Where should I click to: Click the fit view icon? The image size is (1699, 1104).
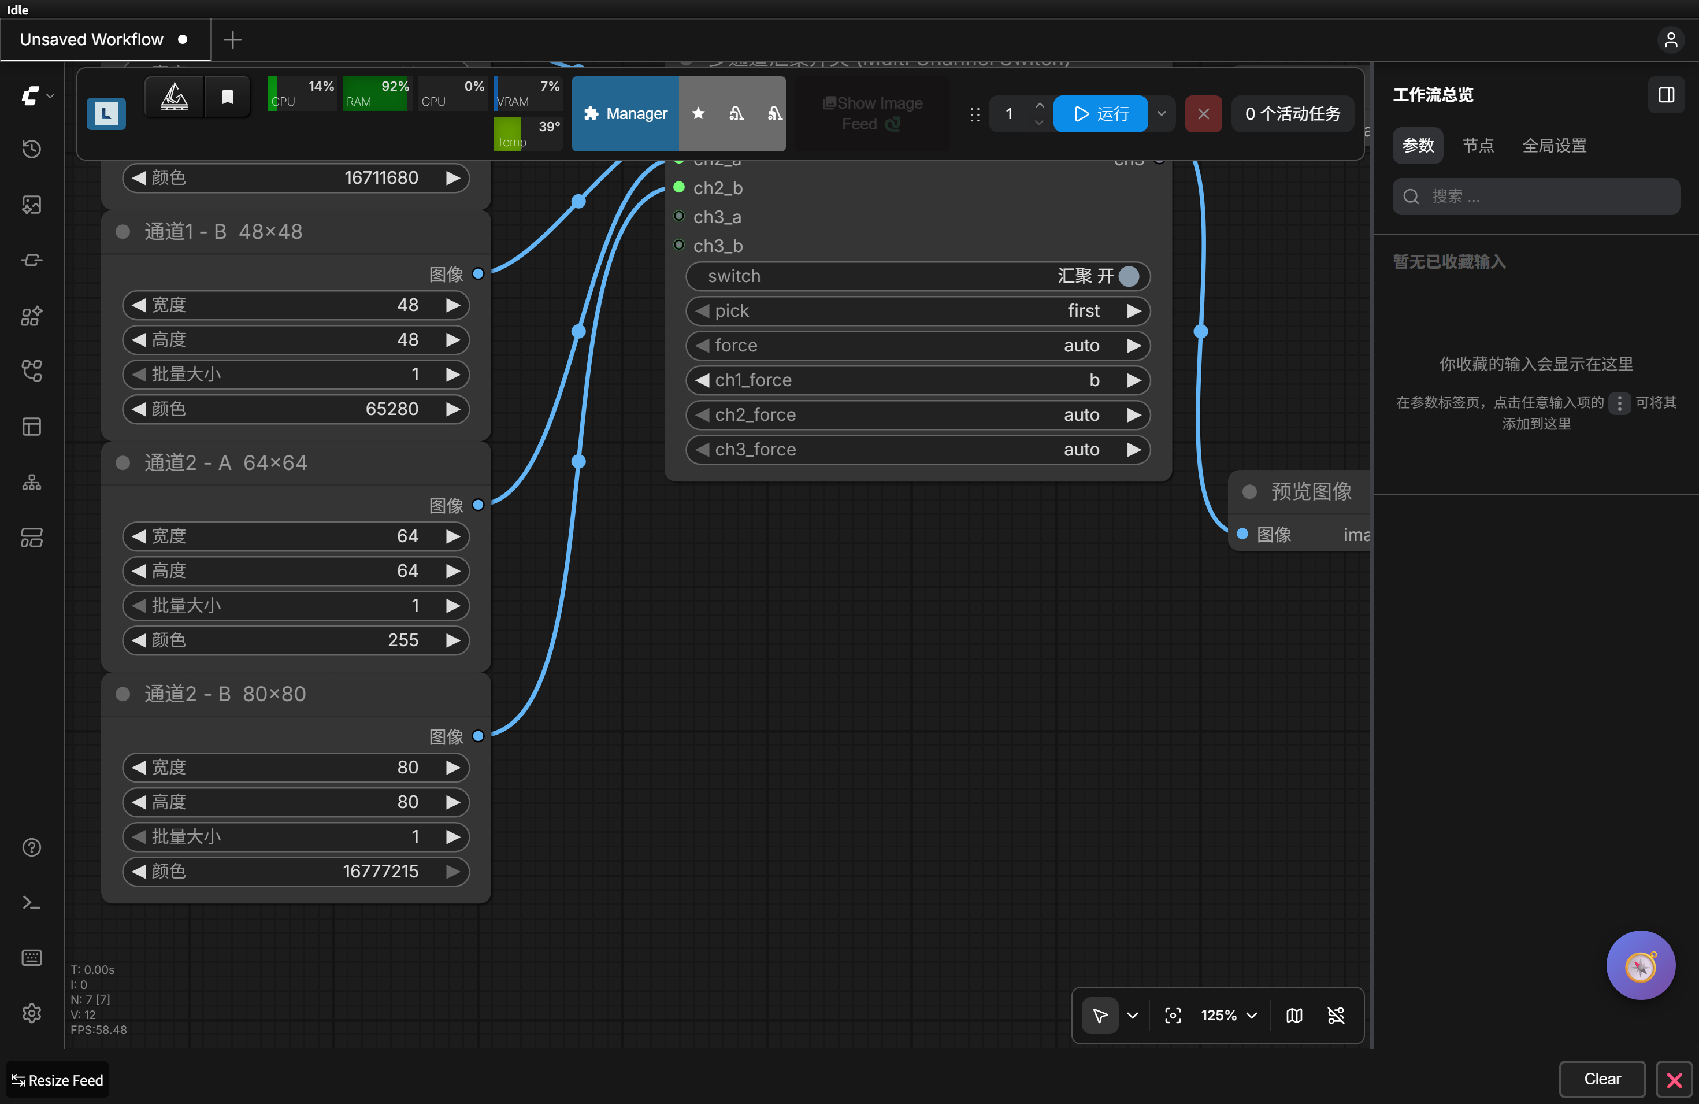click(x=1173, y=1016)
